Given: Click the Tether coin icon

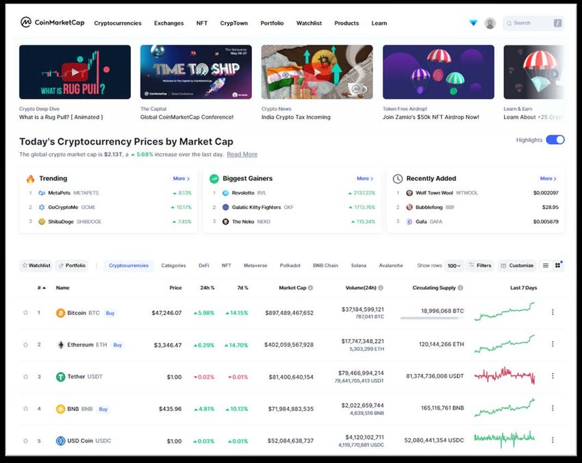Looking at the screenshot, I should click(60, 377).
